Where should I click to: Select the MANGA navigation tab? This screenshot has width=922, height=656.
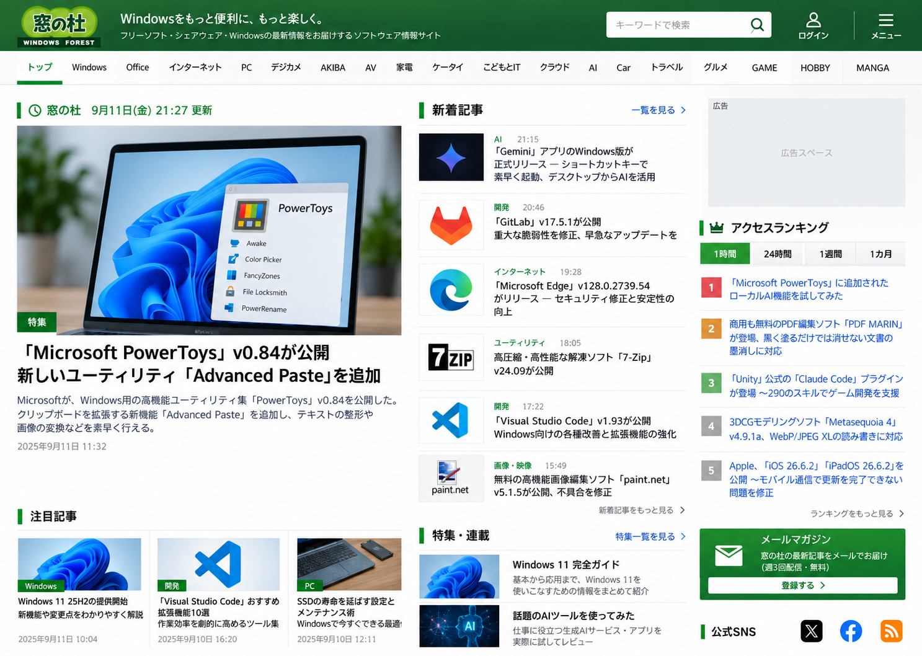(x=873, y=68)
